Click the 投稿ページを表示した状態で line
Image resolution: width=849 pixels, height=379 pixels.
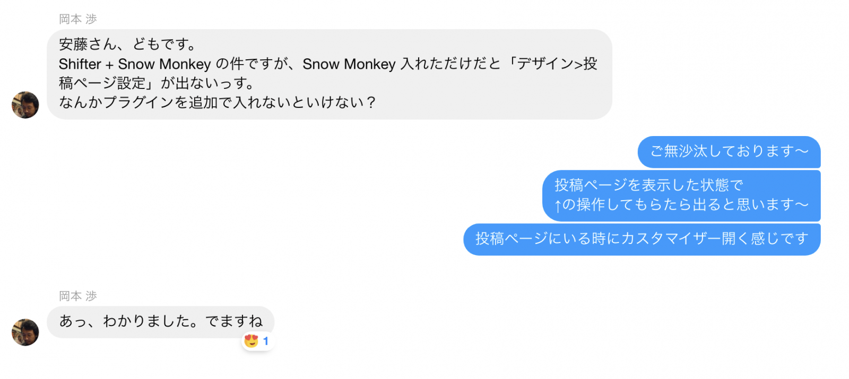(648, 185)
